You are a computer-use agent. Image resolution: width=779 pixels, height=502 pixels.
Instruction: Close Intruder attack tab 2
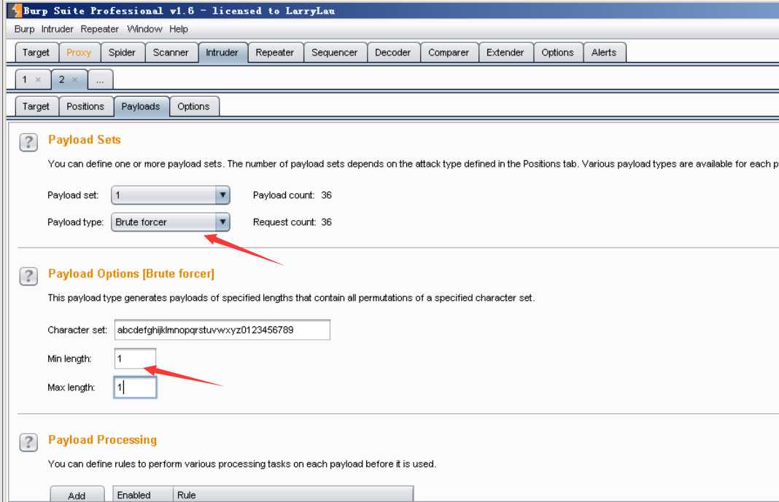tap(74, 79)
